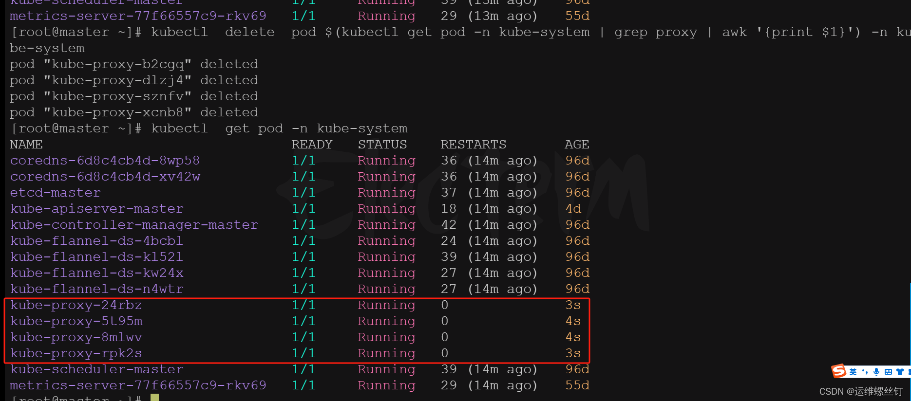Toggle the 英 Chinese/English input mode
The height and width of the screenshot is (401, 911).
(x=853, y=372)
